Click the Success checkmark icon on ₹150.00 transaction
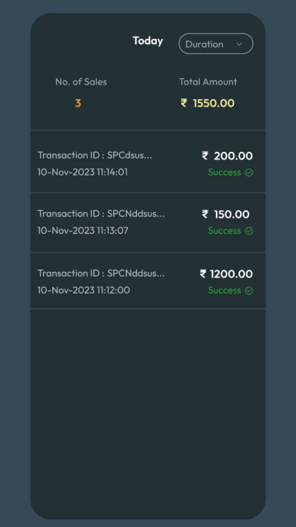 [x=249, y=231]
